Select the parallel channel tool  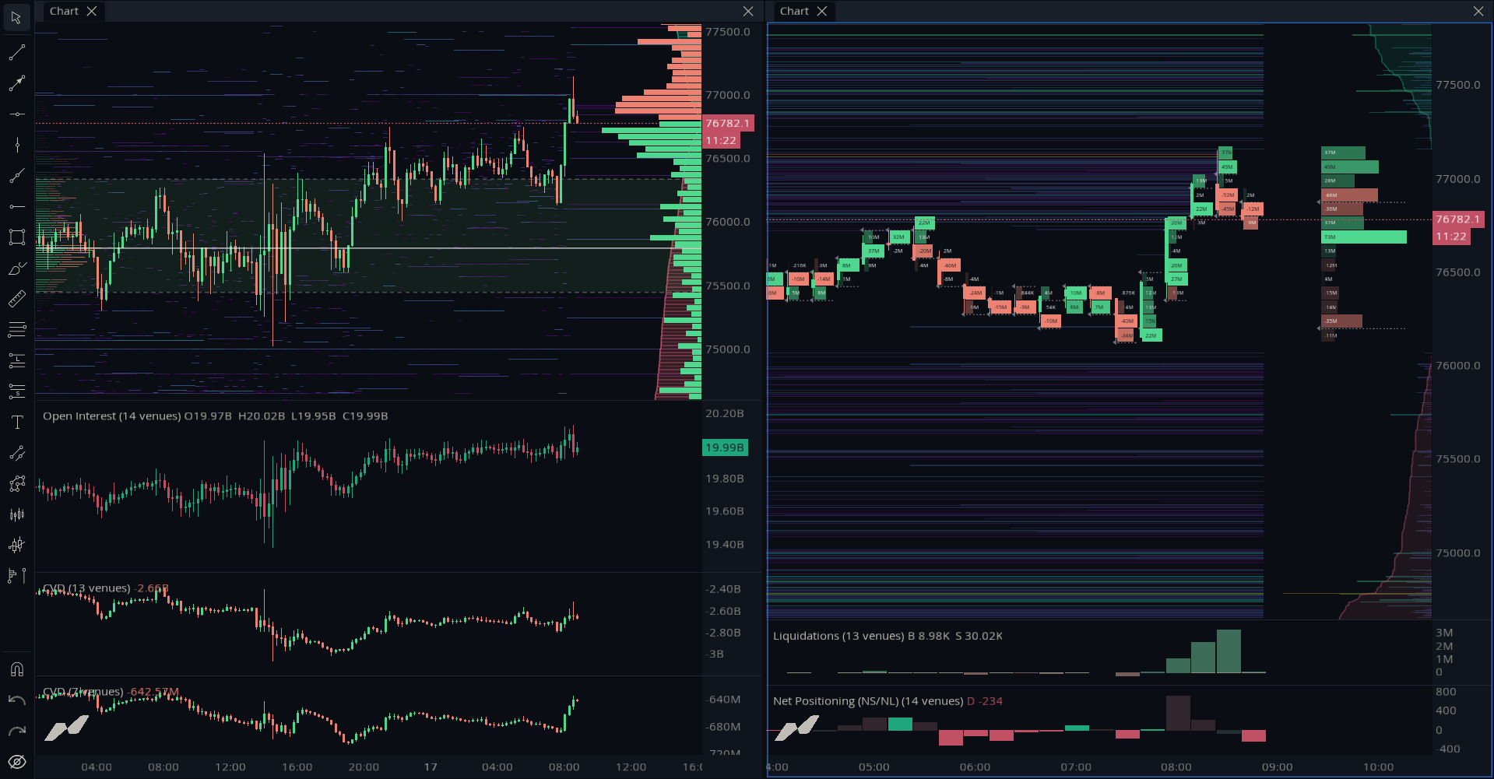tap(16, 453)
